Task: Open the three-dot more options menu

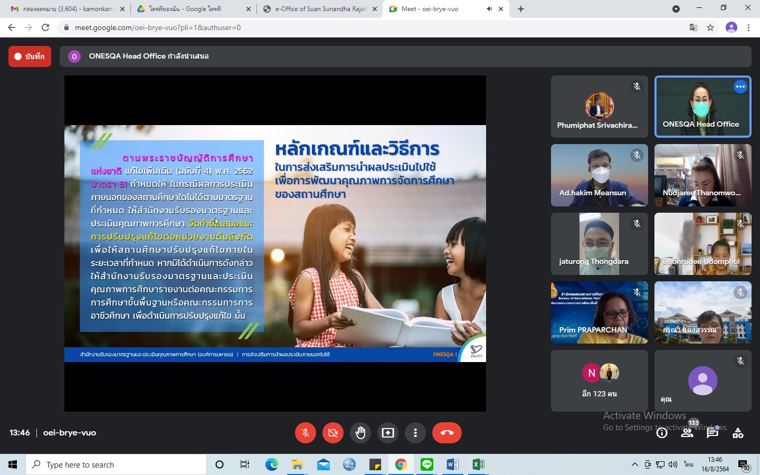Action: (415, 433)
